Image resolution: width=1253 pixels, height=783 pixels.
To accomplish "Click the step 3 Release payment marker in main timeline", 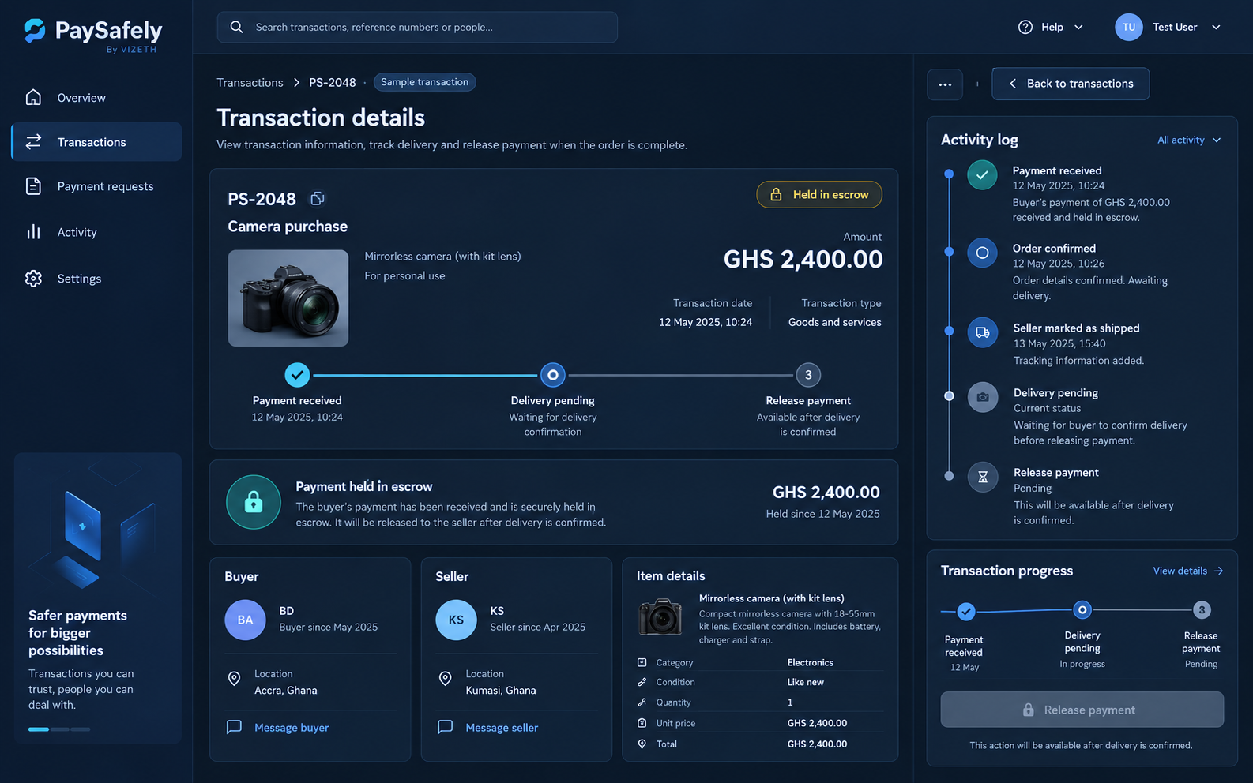I will tap(808, 375).
